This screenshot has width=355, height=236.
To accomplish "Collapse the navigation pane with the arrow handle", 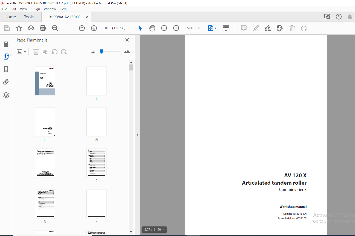I will (138, 135).
